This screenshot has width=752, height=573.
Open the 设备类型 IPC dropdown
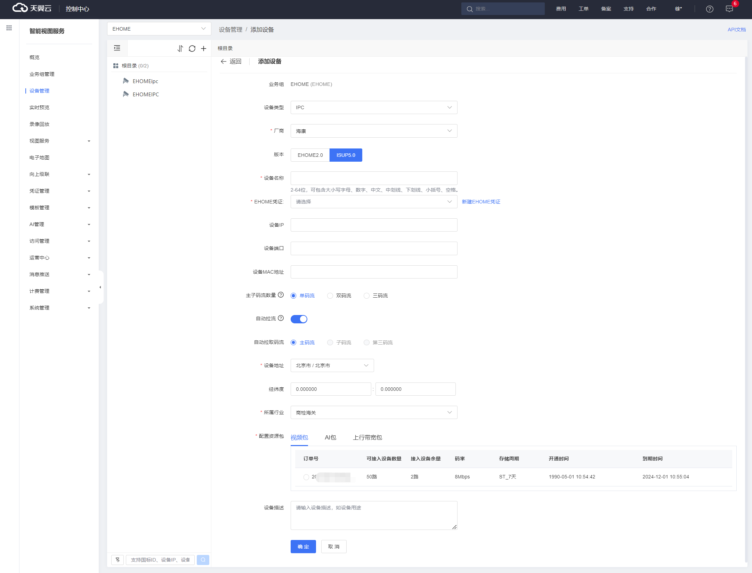[374, 107]
